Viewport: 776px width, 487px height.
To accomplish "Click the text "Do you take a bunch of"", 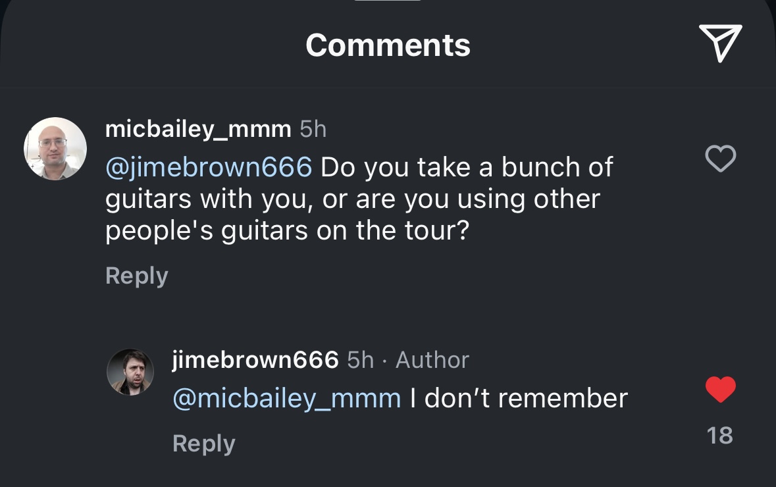I will click(467, 168).
